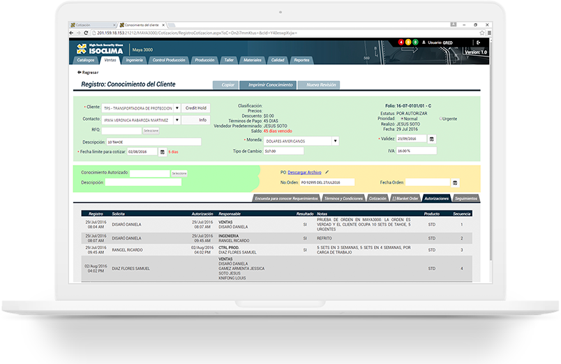The image size is (561, 364).
Task: Click the green notification counter badge
Action: (x=415, y=43)
